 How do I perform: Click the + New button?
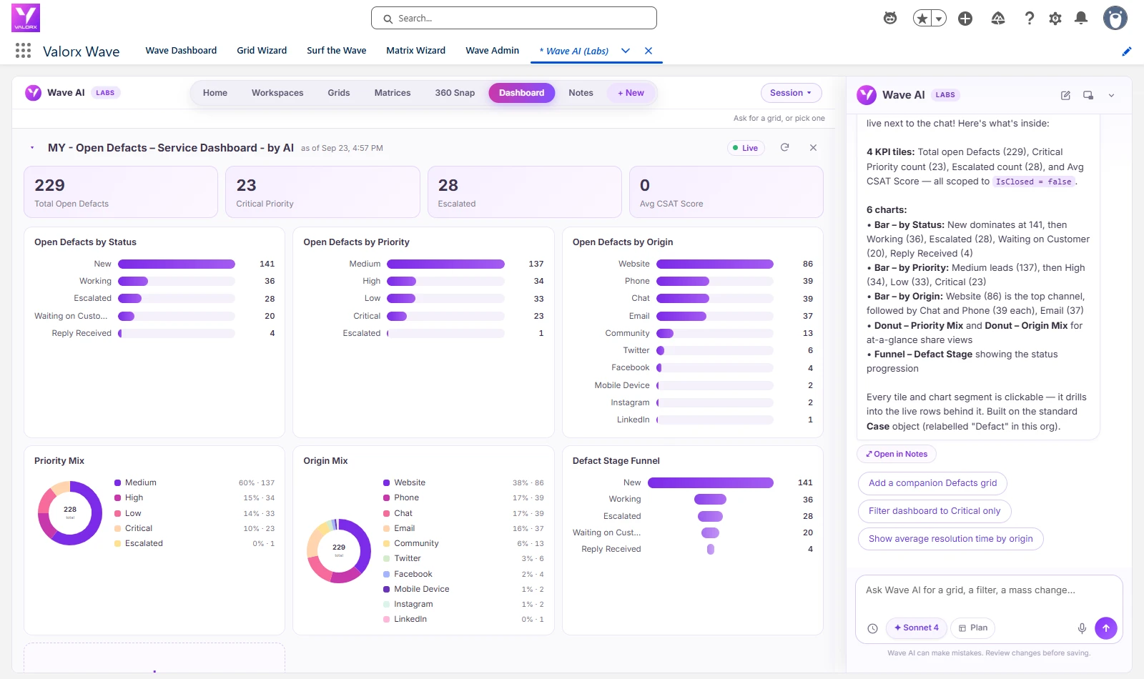pos(631,93)
